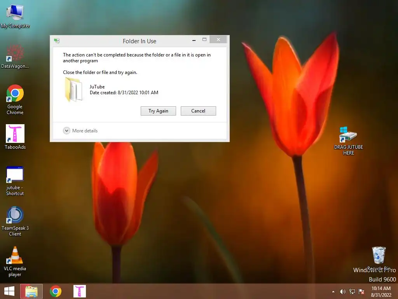Open TabooAds from the taskbar
The width and height of the screenshot is (398, 299).
tap(80, 291)
